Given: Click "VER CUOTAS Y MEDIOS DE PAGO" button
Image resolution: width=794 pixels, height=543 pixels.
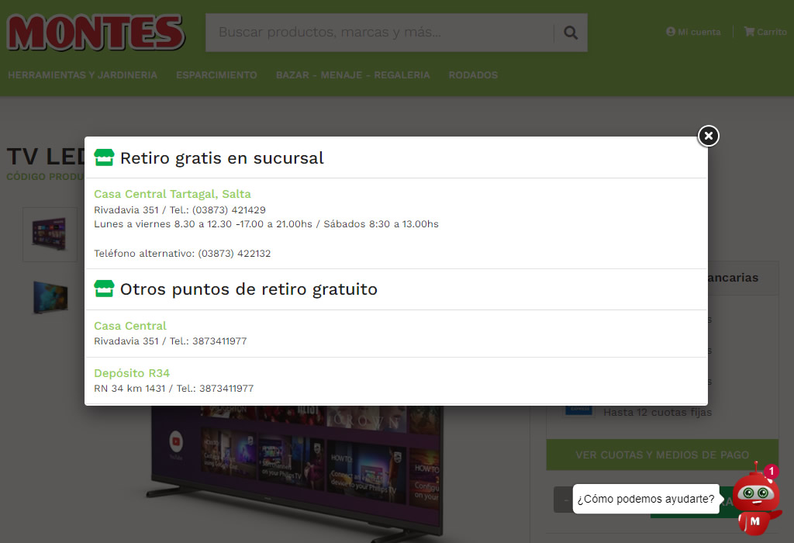Looking at the screenshot, I should tap(662, 455).
